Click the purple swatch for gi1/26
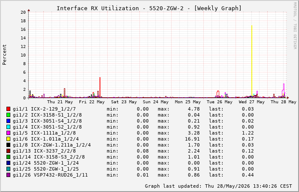The height and width of the screenshot is (192, 299). (8, 175)
